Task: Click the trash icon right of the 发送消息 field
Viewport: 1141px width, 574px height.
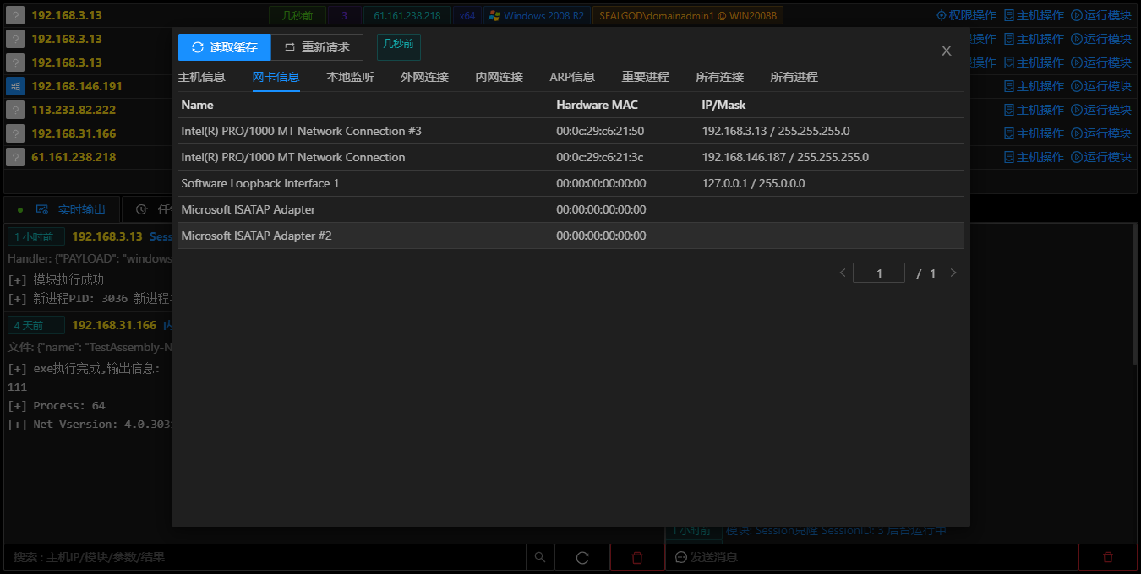Action: (1108, 557)
